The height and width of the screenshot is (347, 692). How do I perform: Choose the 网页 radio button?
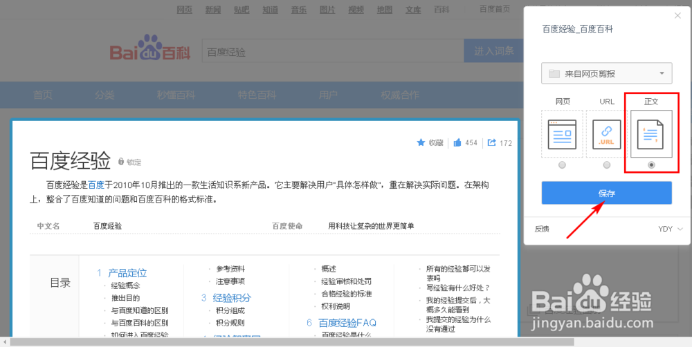tap(562, 165)
